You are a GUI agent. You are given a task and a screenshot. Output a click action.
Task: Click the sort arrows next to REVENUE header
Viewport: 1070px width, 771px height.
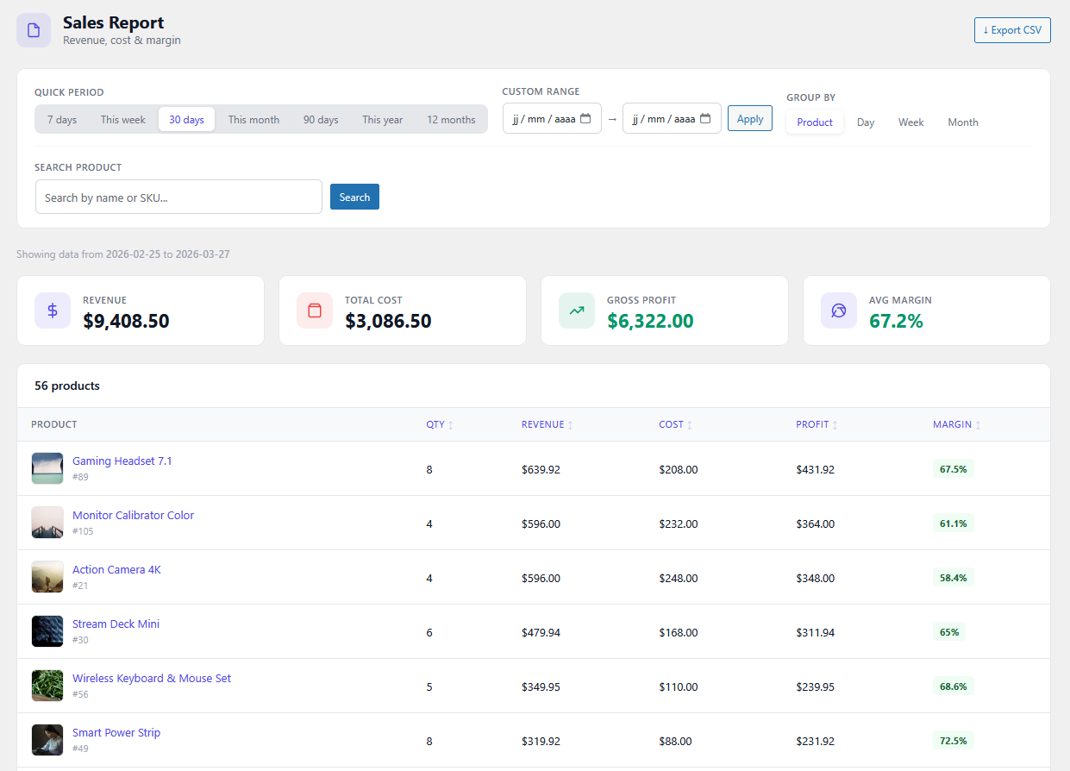point(570,424)
